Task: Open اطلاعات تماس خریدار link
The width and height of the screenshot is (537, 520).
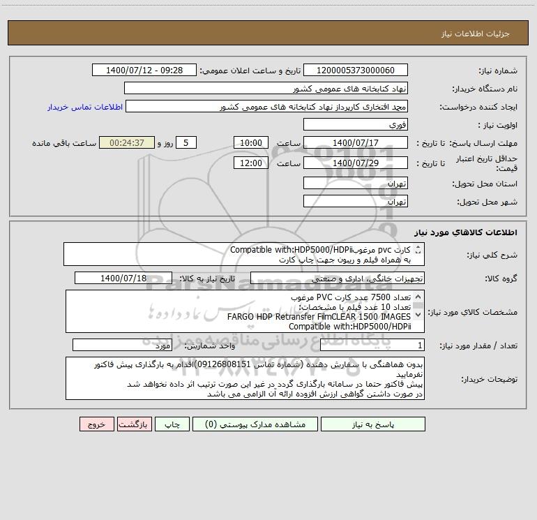Action: click(85, 107)
